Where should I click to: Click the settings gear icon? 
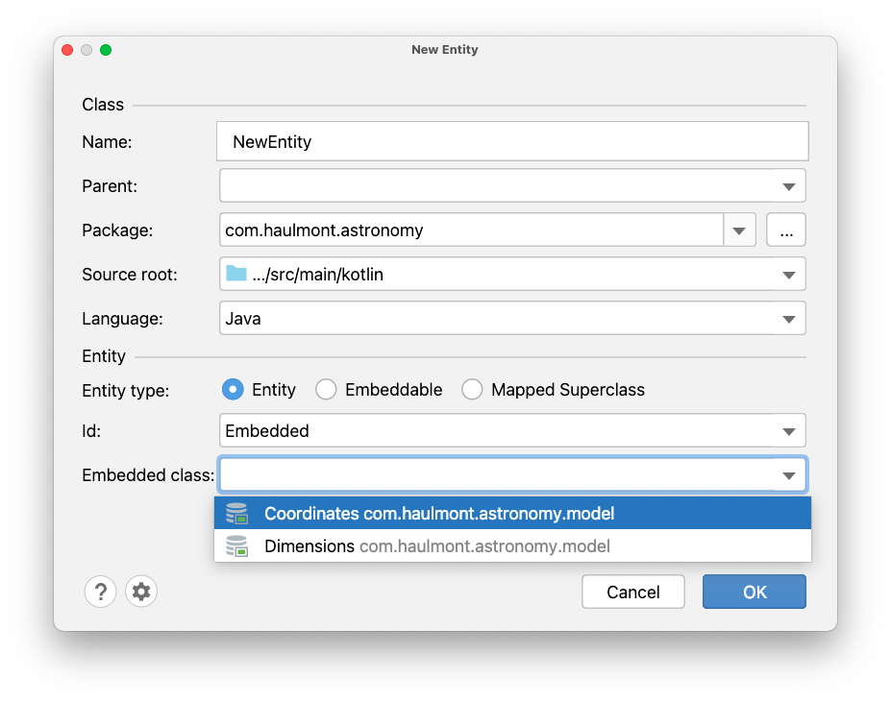140,591
